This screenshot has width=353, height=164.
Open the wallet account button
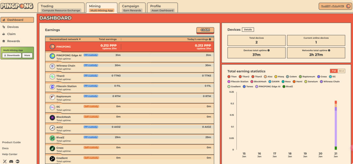(x=335, y=6)
